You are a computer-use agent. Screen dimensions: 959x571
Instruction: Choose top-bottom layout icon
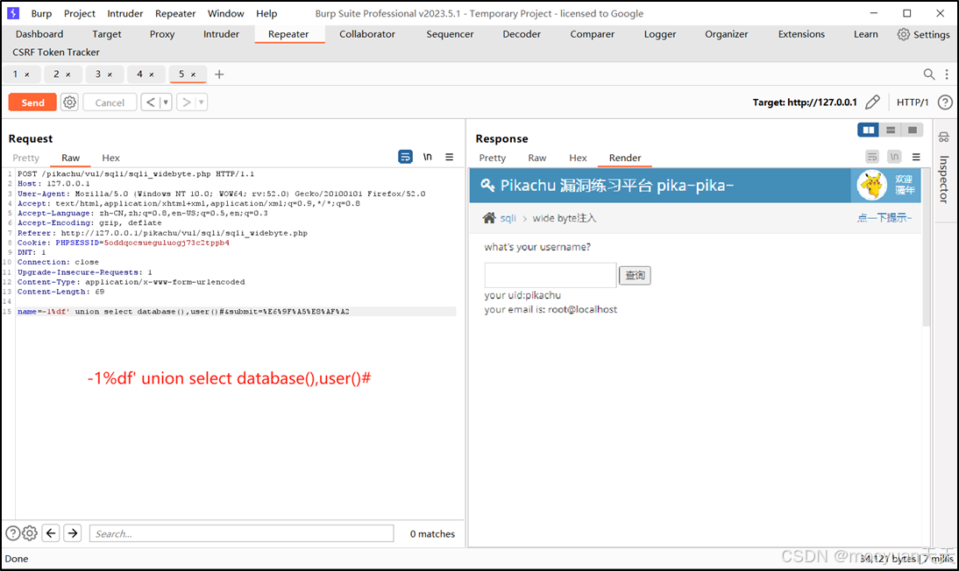891,130
